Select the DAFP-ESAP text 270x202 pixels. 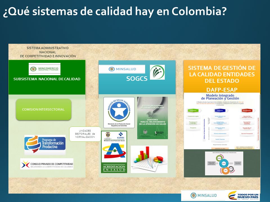[222, 90]
